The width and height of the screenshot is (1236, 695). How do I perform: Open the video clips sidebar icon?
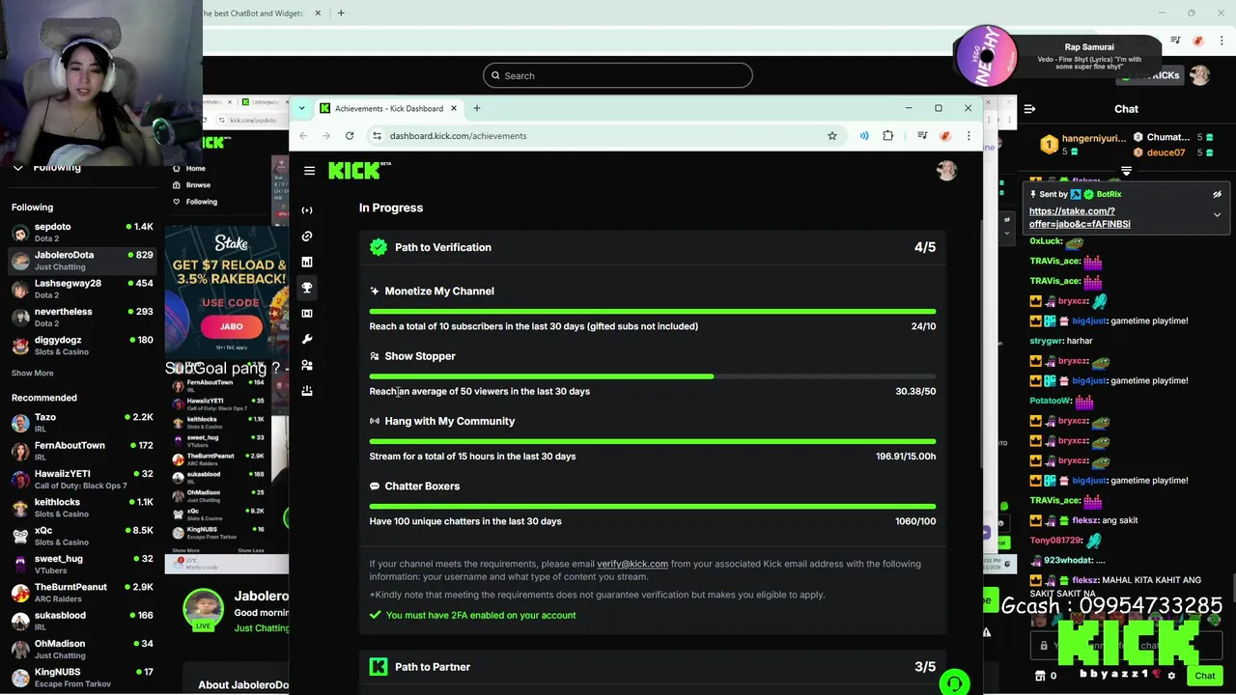[307, 314]
